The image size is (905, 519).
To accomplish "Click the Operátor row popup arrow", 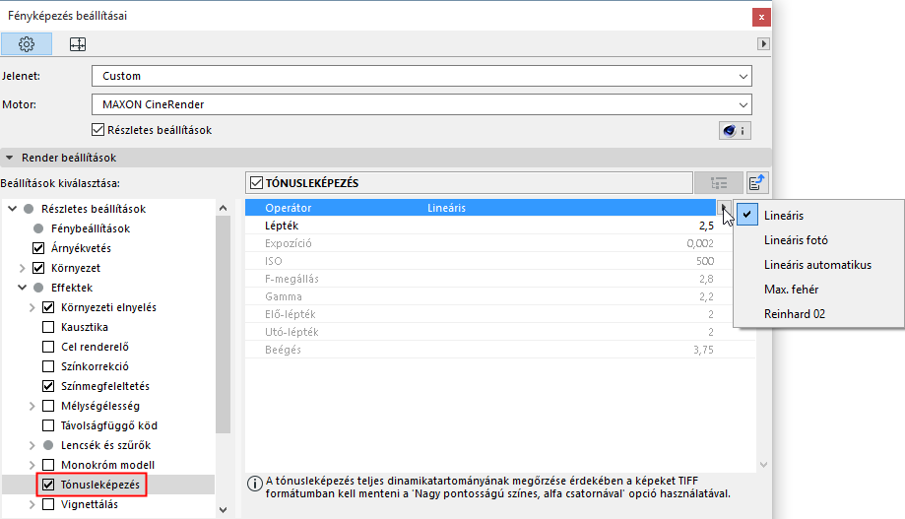I will point(724,207).
